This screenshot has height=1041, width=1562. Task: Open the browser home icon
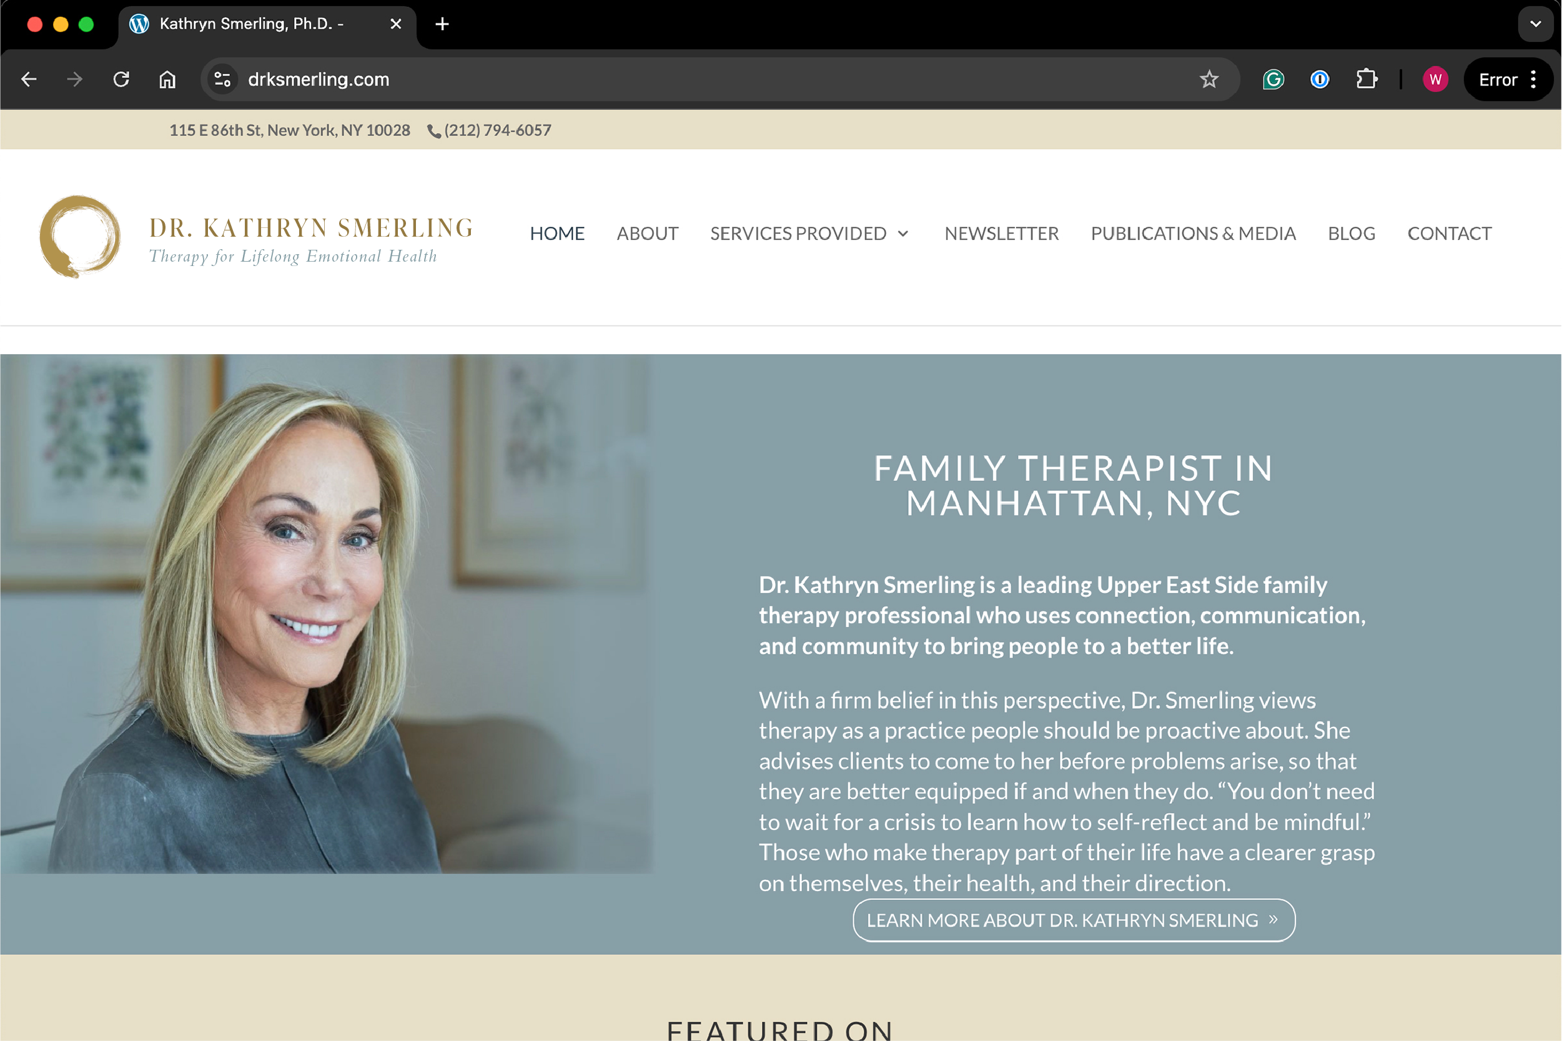[x=167, y=80]
